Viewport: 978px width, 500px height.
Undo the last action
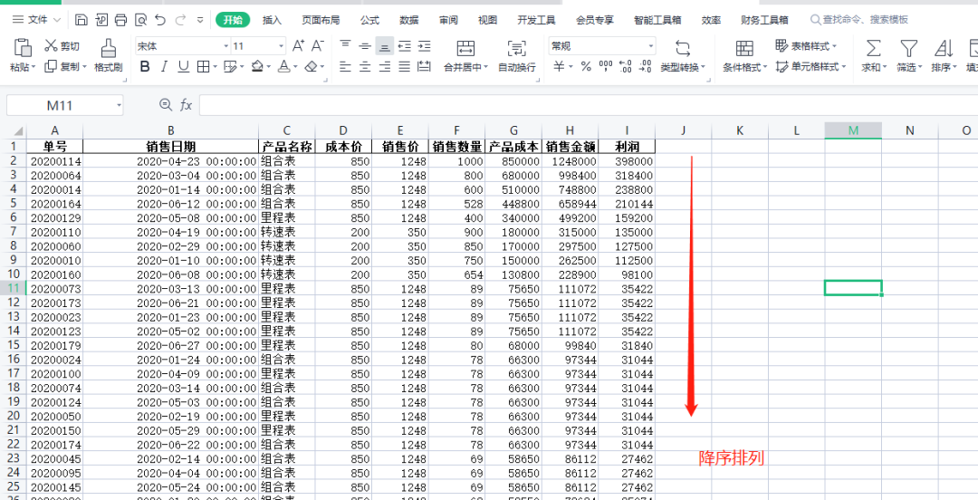coord(160,20)
